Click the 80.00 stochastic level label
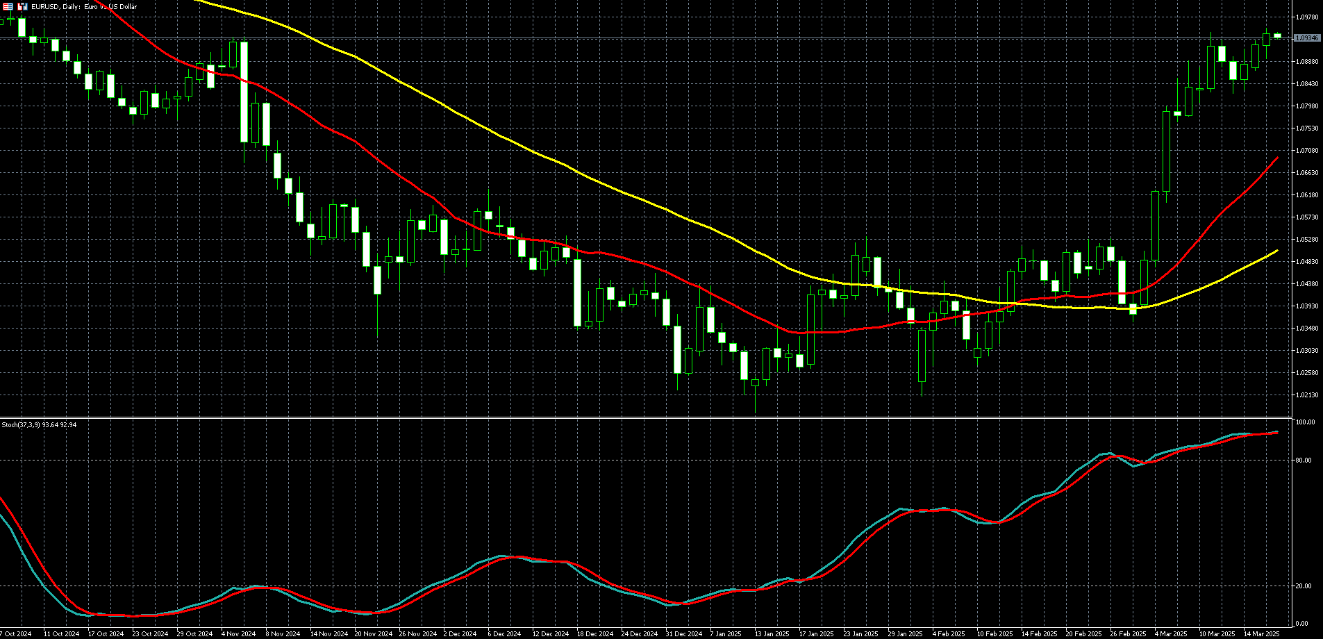Viewport: 1323px width, 639px height. pyautogui.click(x=1304, y=460)
